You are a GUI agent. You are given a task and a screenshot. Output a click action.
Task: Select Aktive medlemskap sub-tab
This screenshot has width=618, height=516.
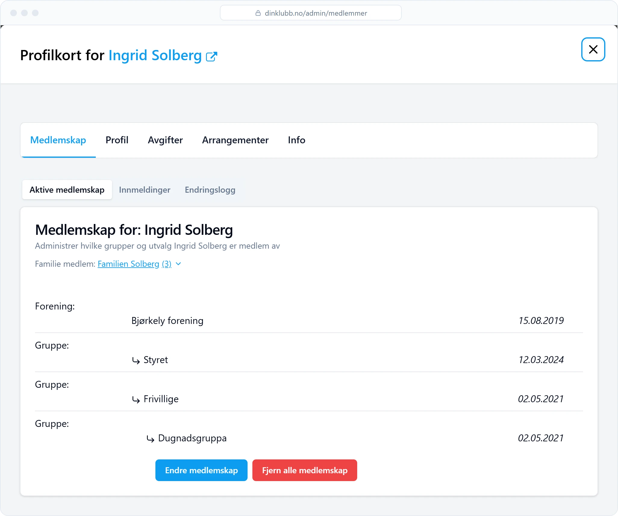click(x=67, y=190)
